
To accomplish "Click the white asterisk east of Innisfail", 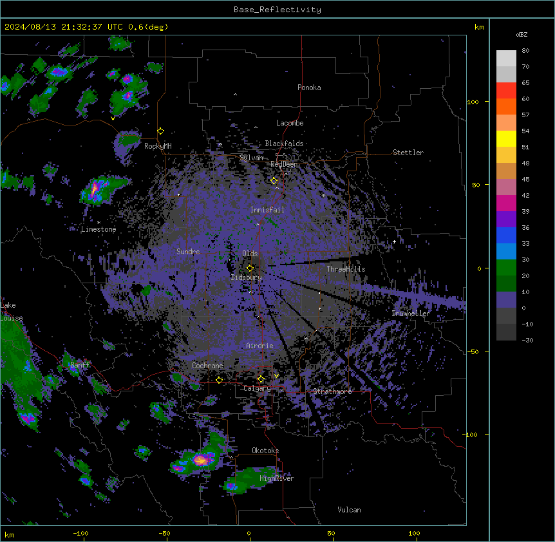I will click(x=323, y=195).
